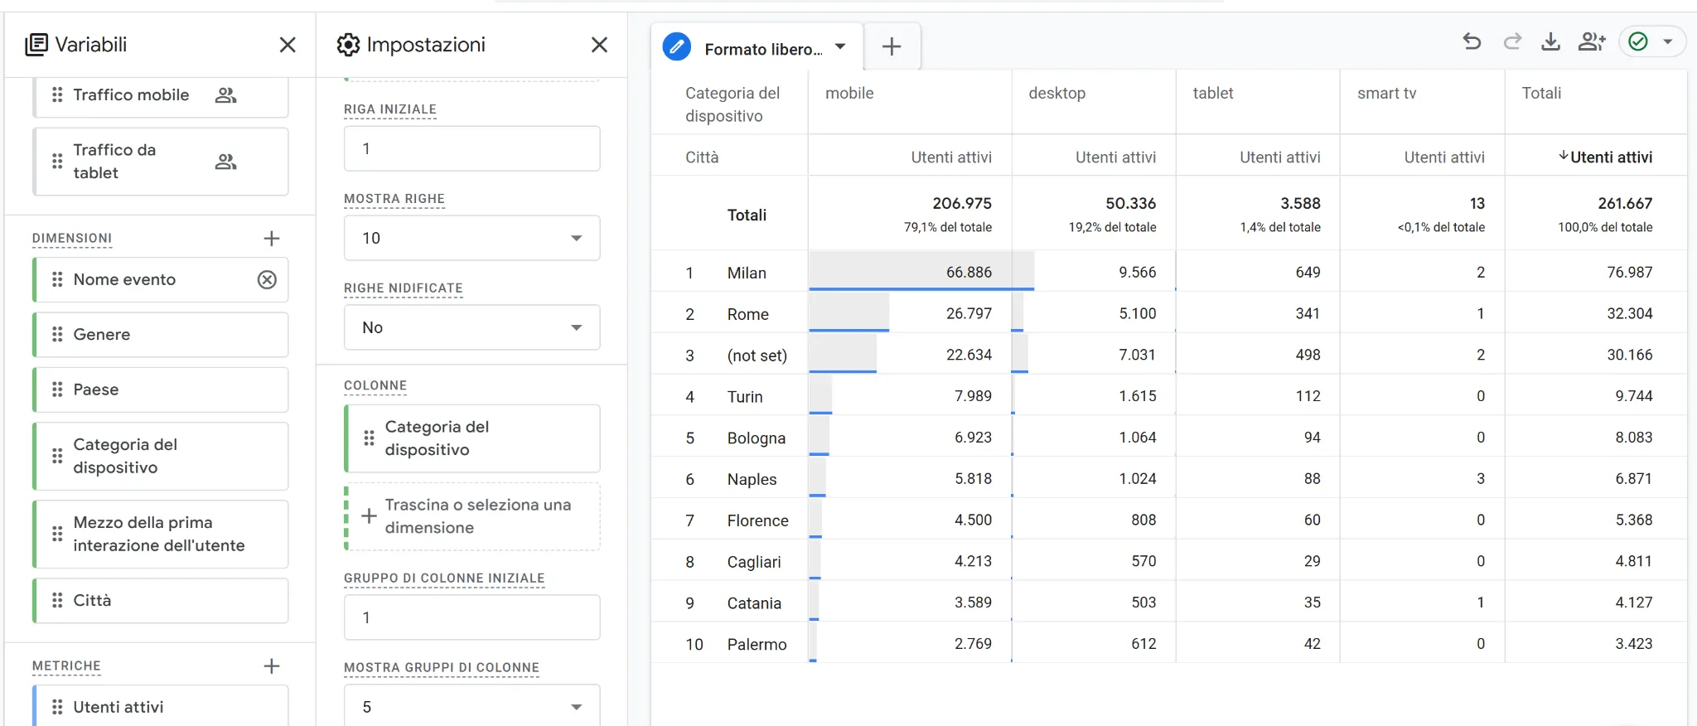The width and height of the screenshot is (1697, 726).
Task: Share the exploration with users
Action: click(x=1591, y=41)
